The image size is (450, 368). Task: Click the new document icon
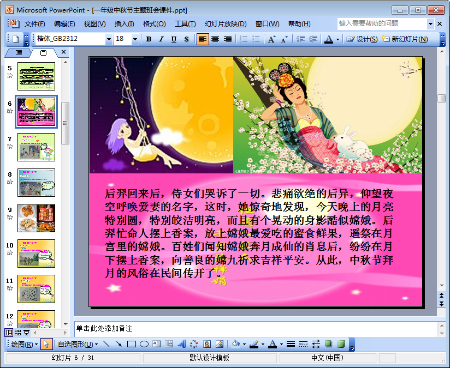click(15, 39)
